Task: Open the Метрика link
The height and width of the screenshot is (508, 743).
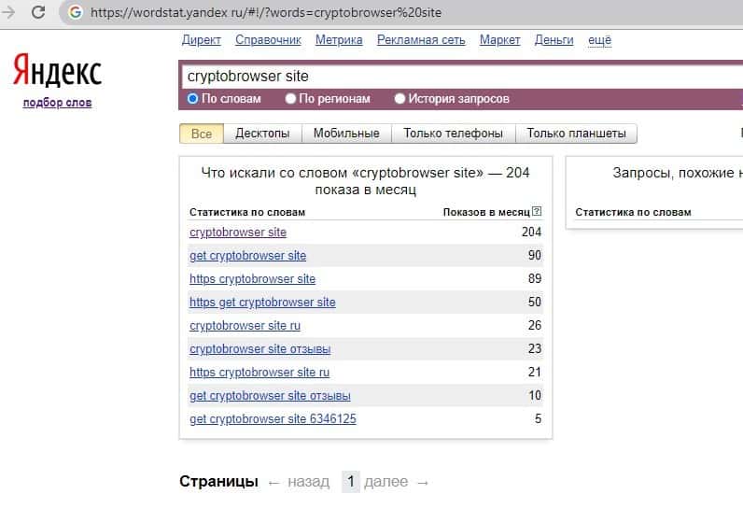Action: (x=339, y=40)
